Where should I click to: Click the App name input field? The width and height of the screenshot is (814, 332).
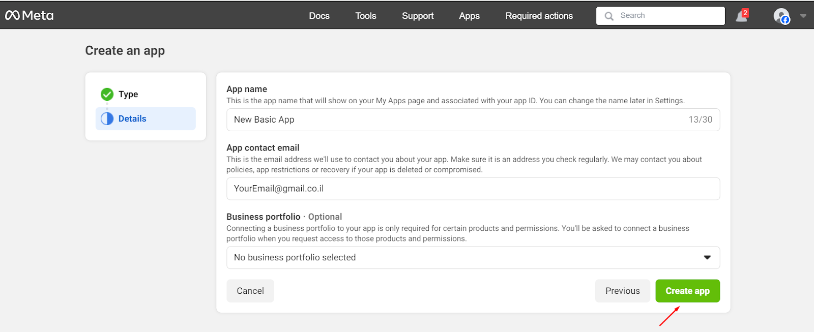[x=458, y=119]
